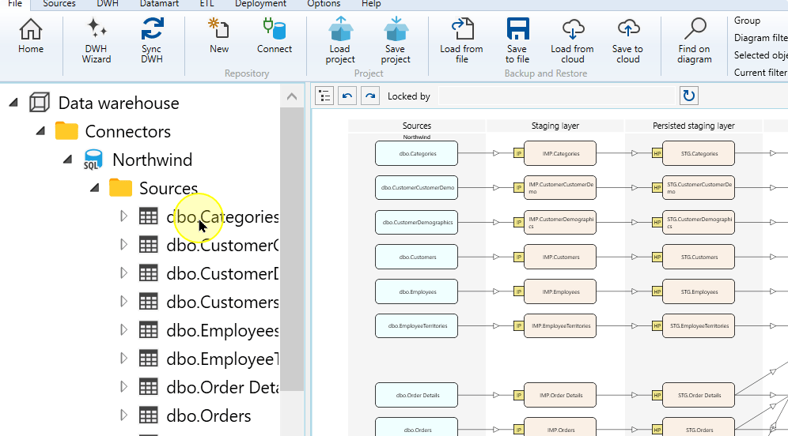The image size is (788, 436).
Task: Select dbo.Customers in the tree
Action: pos(222,302)
